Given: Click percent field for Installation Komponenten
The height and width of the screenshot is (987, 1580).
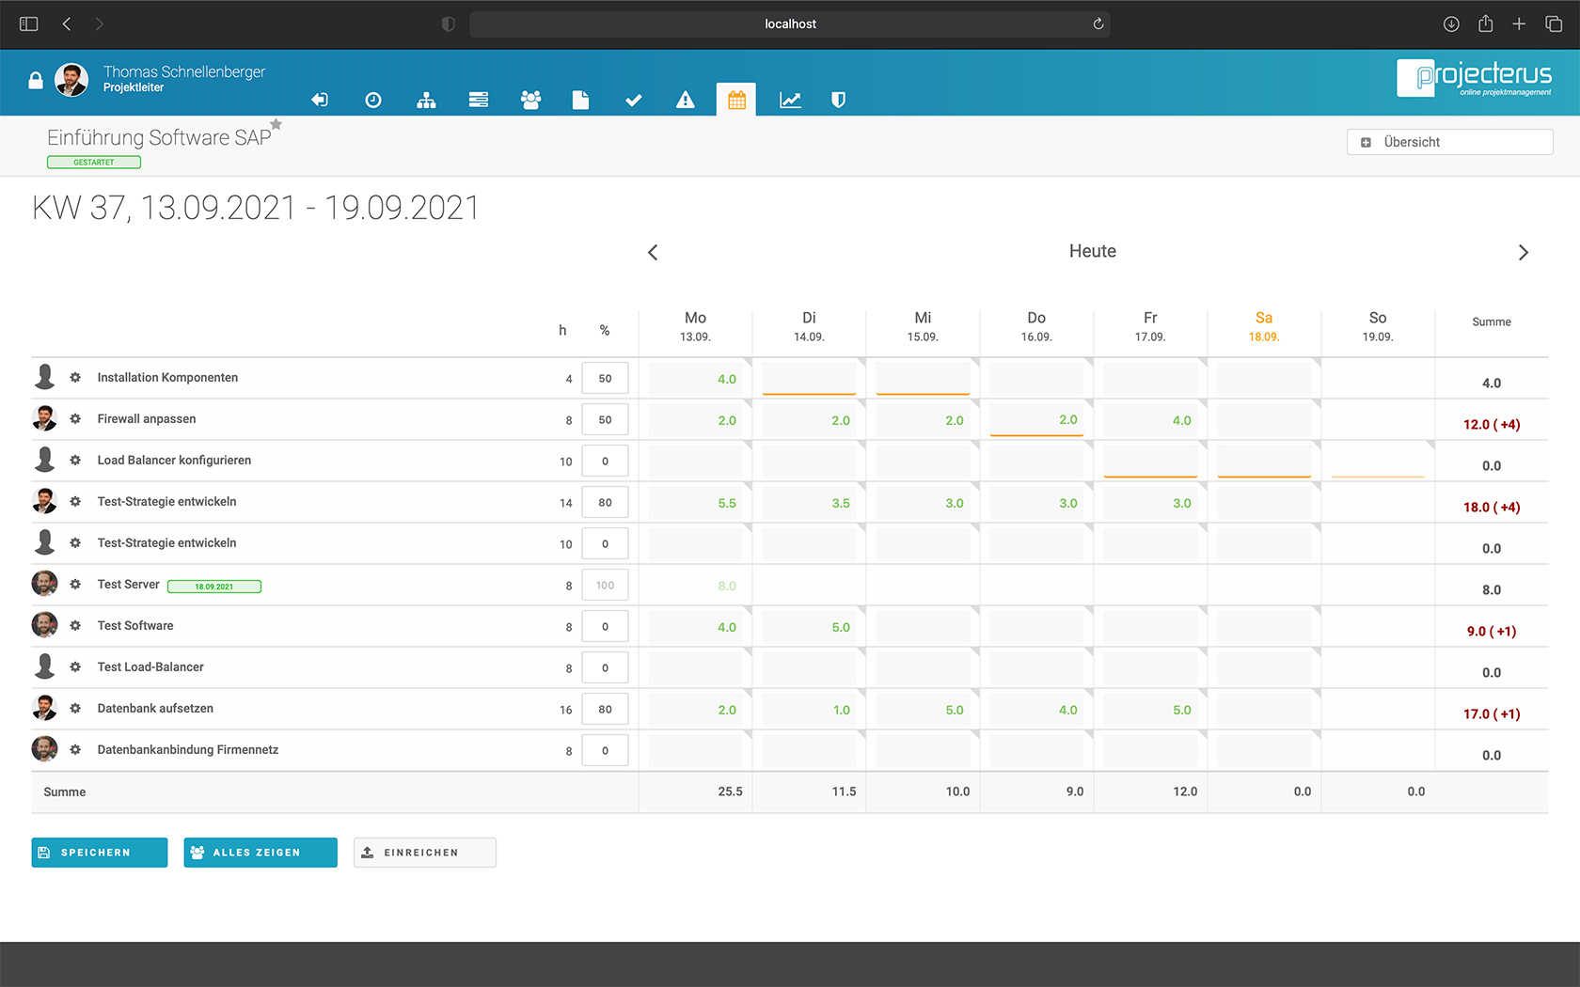Looking at the screenshot, I should (x=605, y=379).
